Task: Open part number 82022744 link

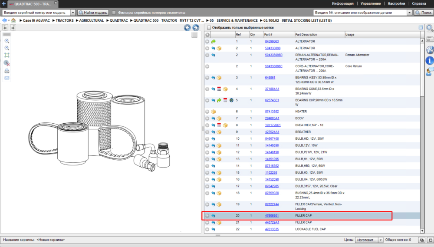Action: 272,204
